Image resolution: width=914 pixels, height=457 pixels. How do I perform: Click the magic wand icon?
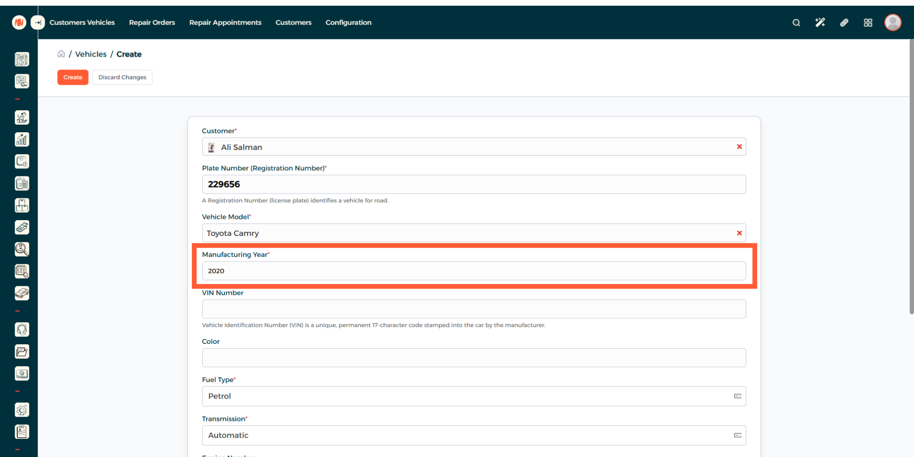click(820, 22)
